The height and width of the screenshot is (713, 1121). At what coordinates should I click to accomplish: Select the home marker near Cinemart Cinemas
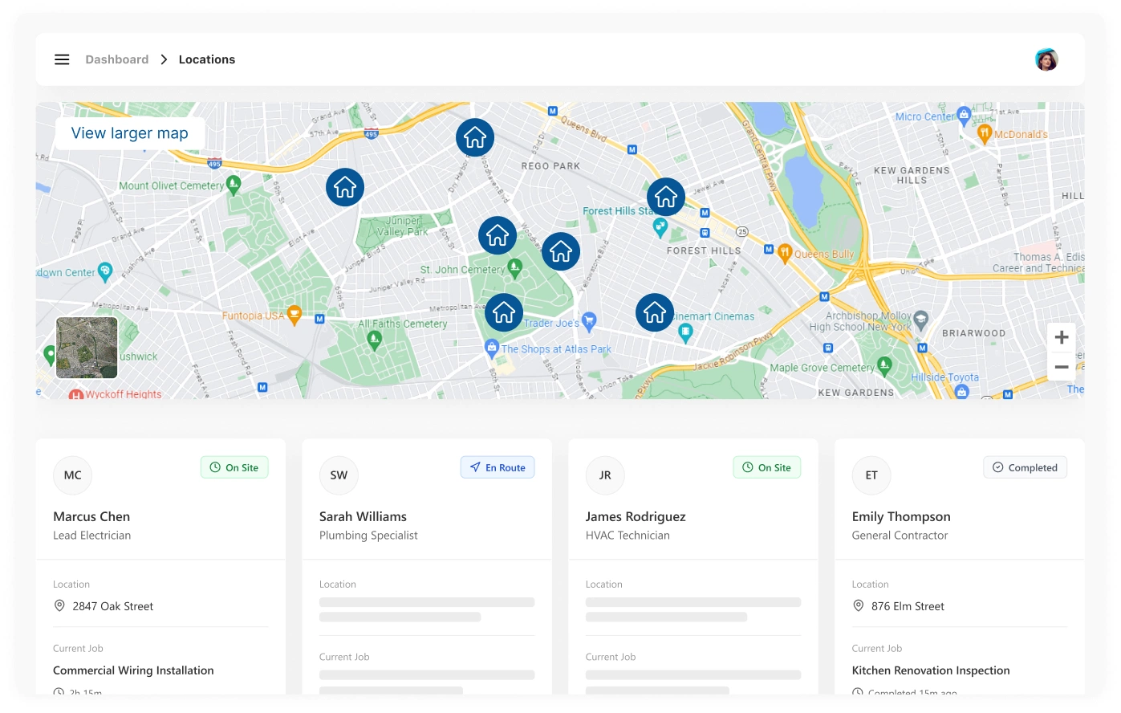click(x=655, y=312)
